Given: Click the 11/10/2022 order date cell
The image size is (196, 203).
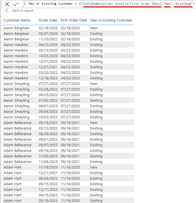Looking at the screenshot, I should [48, 39].
